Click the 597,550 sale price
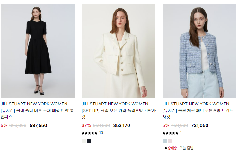Viewport: 238px width, 158px height. coord(38,125)
